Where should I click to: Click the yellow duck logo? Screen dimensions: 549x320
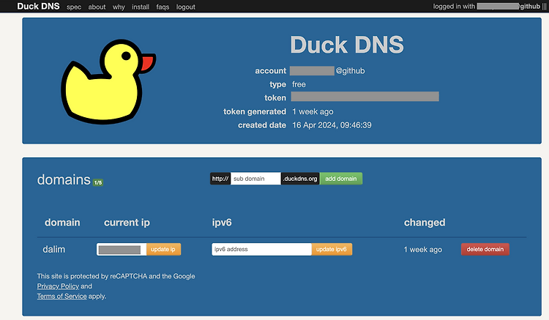[x=108, y=81]
